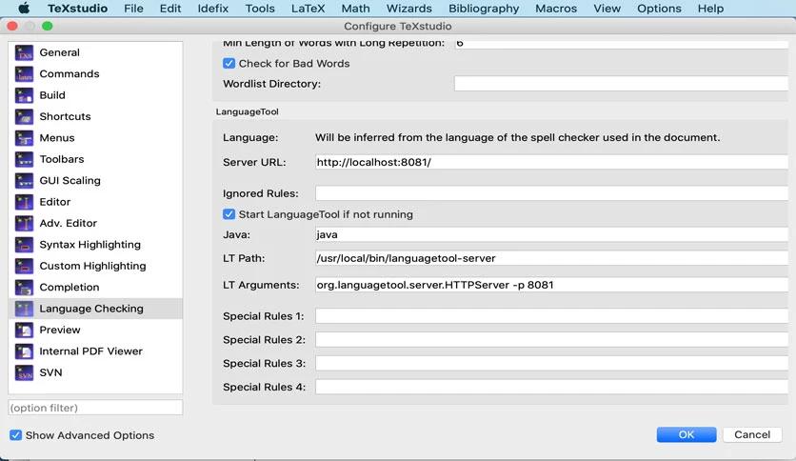Select General text in sidebar list
The height and width of the screenshot is (461, 796).
[x=59, y=52]
